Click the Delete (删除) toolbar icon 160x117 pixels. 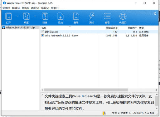pos(76,16)
